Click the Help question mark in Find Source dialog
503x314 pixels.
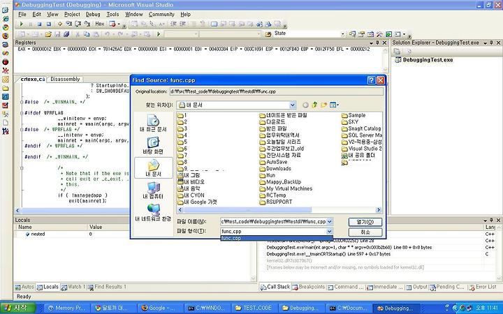pos(371,80)
